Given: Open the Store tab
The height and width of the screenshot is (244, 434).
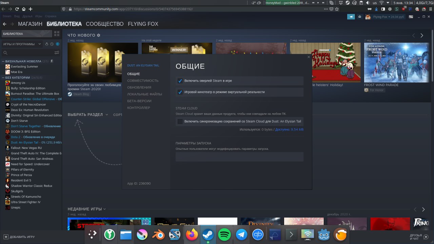Looking at the screenshot, I should (30, 24).
